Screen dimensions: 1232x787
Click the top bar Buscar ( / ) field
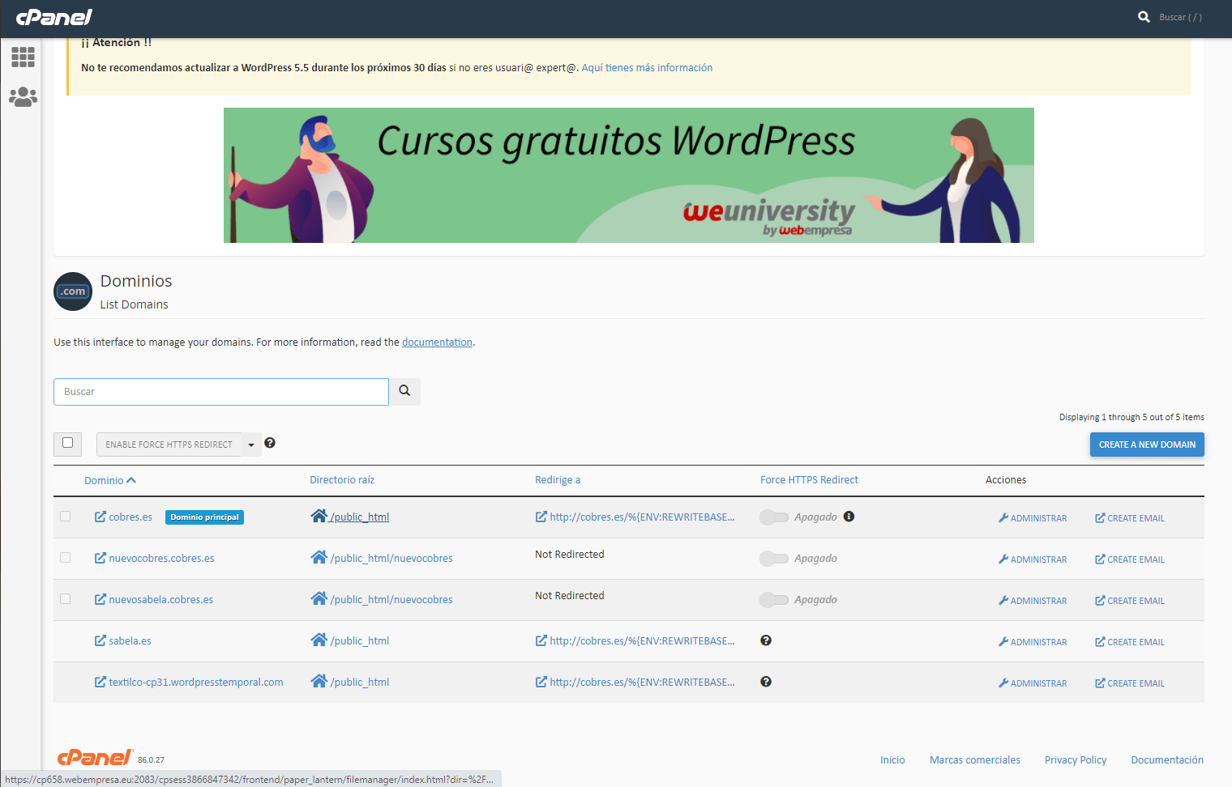point(1181,17)
